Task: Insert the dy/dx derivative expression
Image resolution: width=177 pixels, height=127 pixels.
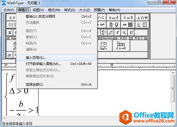Action: click(11, 46)
